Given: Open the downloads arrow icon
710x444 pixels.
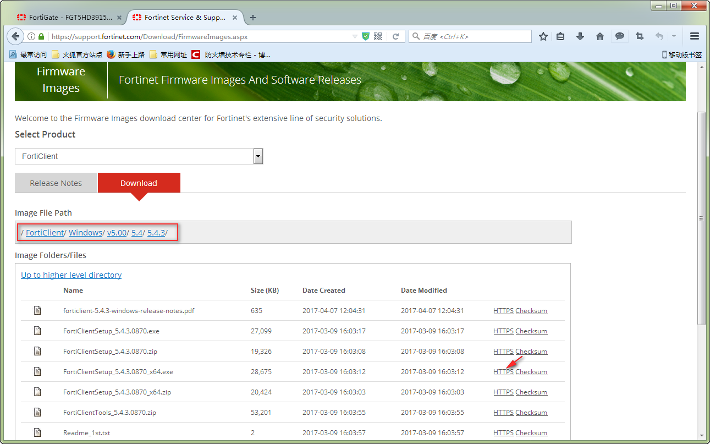Looking at the screenshot, I should point(580,36).
